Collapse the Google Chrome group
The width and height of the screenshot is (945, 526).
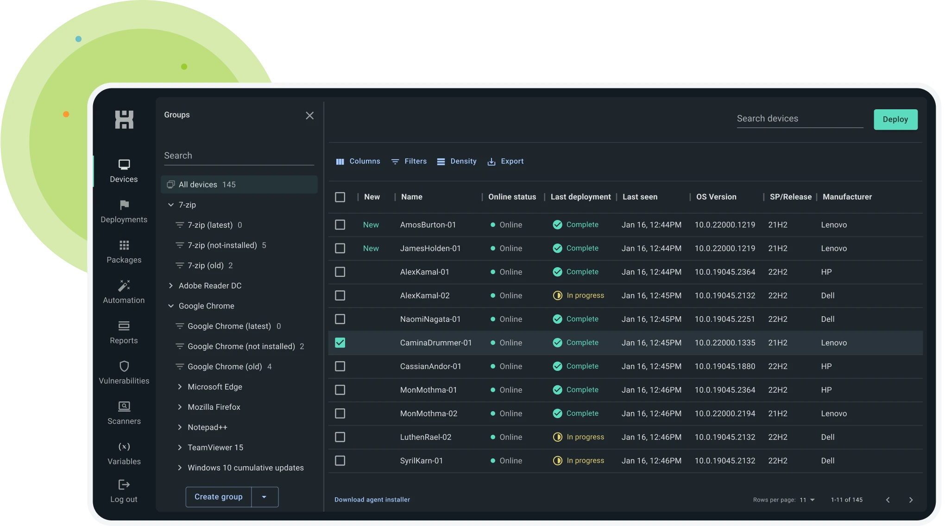[x=171, y=306]
